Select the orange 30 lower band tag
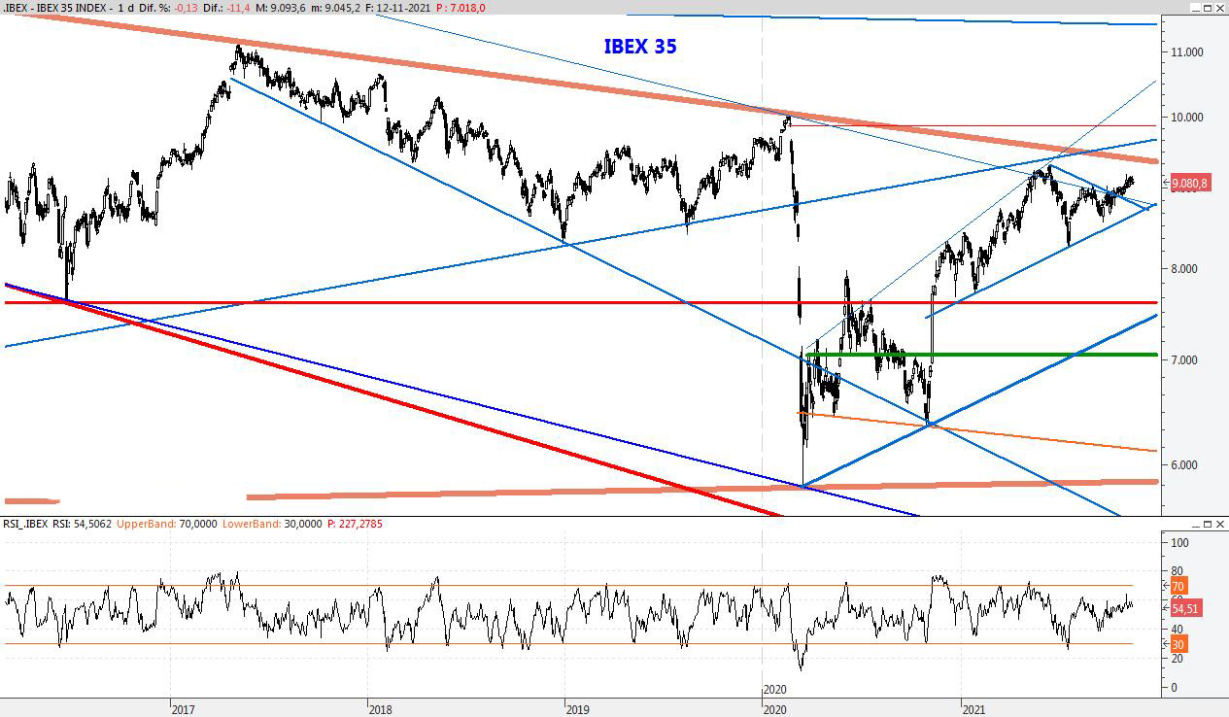The height and width of the screenshot is (717, 1229). pyautogui.click(x=1178, y=644)
